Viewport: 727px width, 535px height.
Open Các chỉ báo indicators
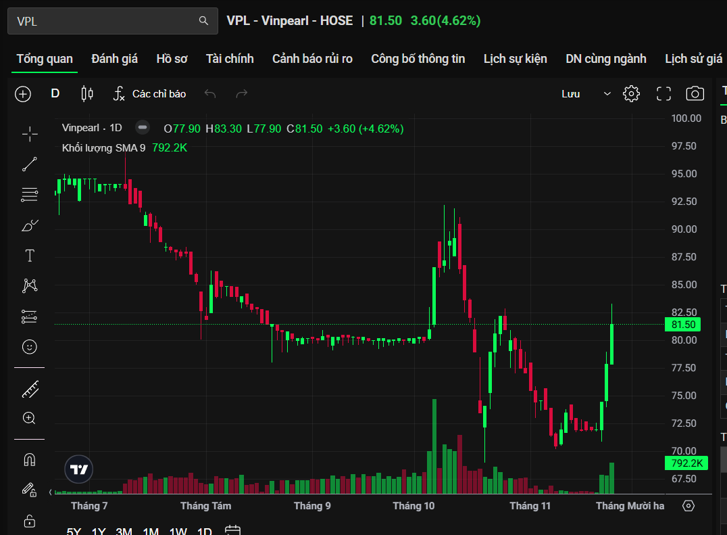click(x=149, y=94)
